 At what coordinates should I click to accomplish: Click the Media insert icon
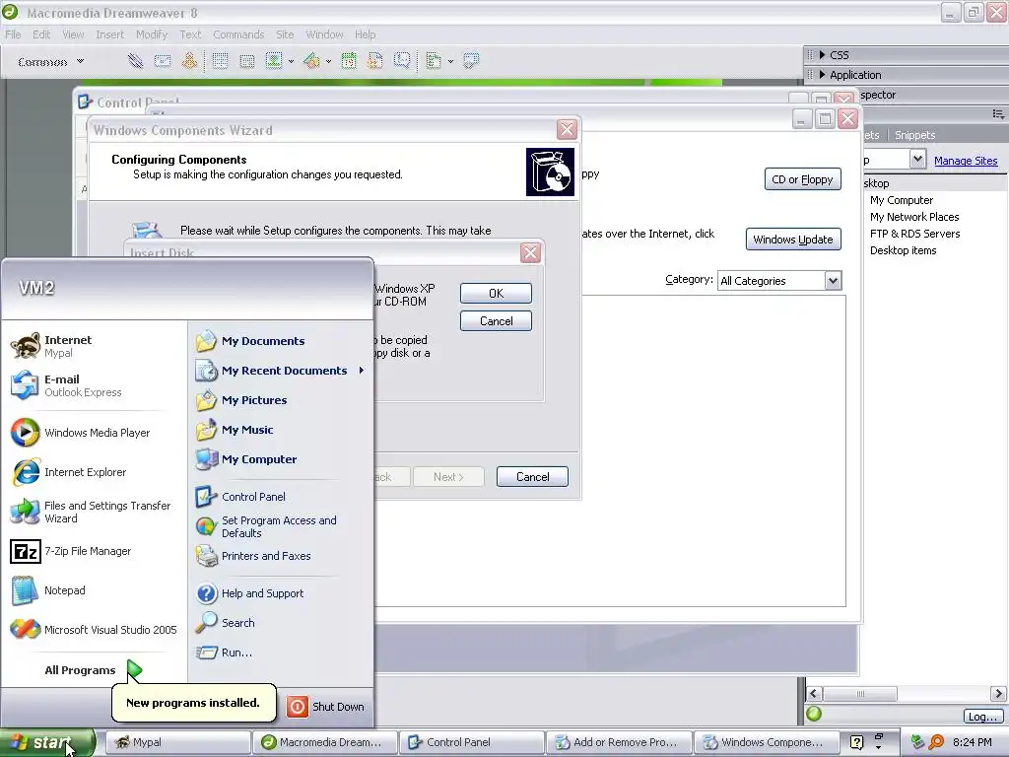[312, 61]
